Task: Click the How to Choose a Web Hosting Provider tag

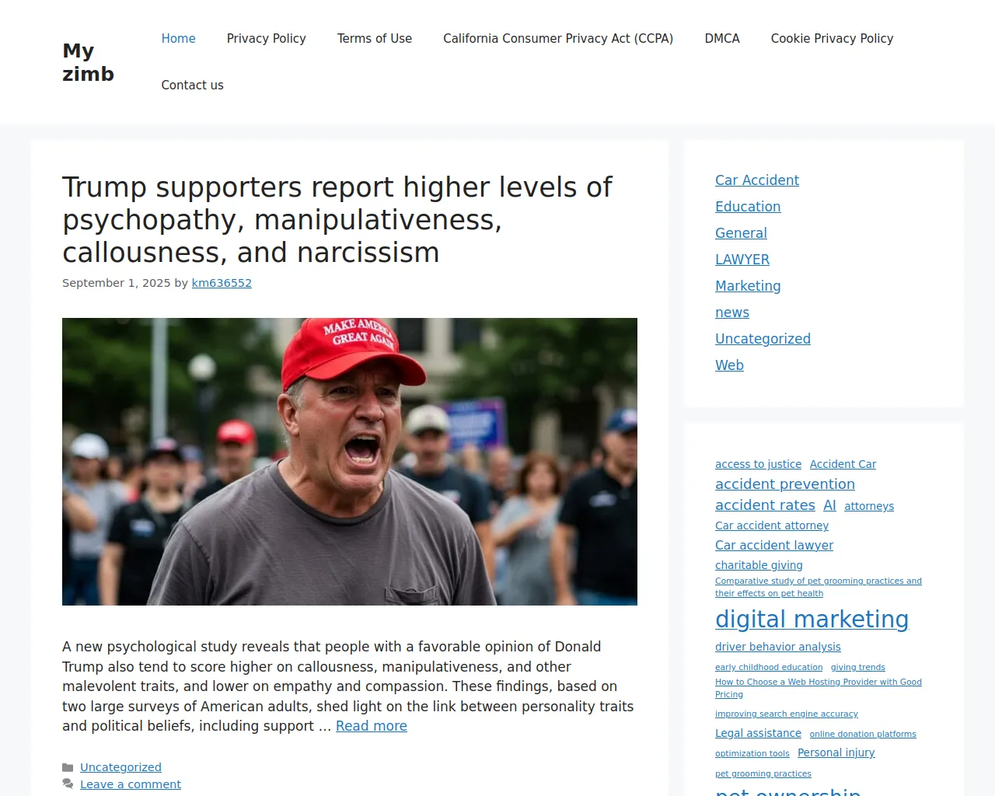Action: click(x=819, y=688)
